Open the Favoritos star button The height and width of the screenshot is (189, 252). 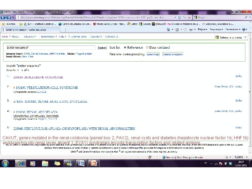click(x=8, y=24)
